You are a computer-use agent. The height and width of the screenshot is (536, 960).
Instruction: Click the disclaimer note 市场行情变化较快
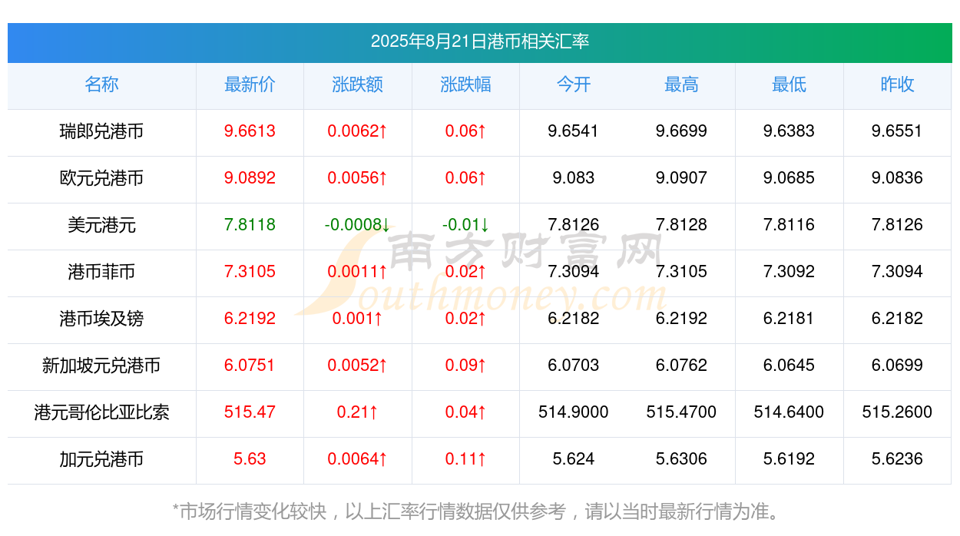[253, 511]
